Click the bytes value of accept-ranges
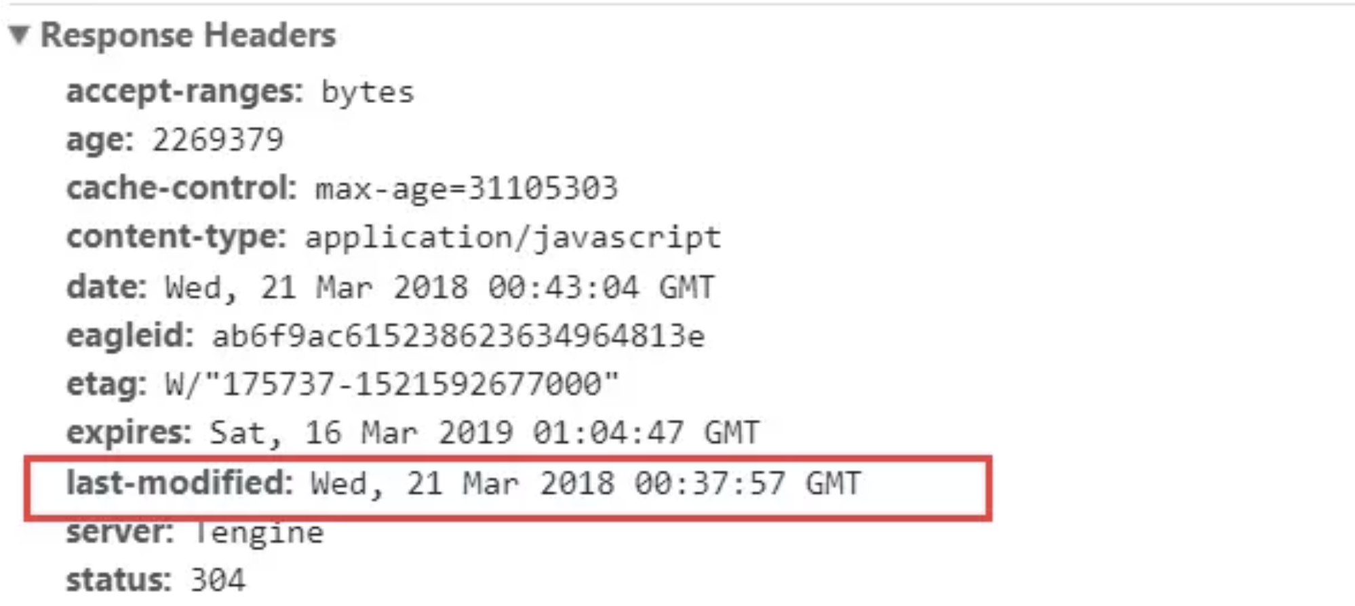 [x=367, y=92]
